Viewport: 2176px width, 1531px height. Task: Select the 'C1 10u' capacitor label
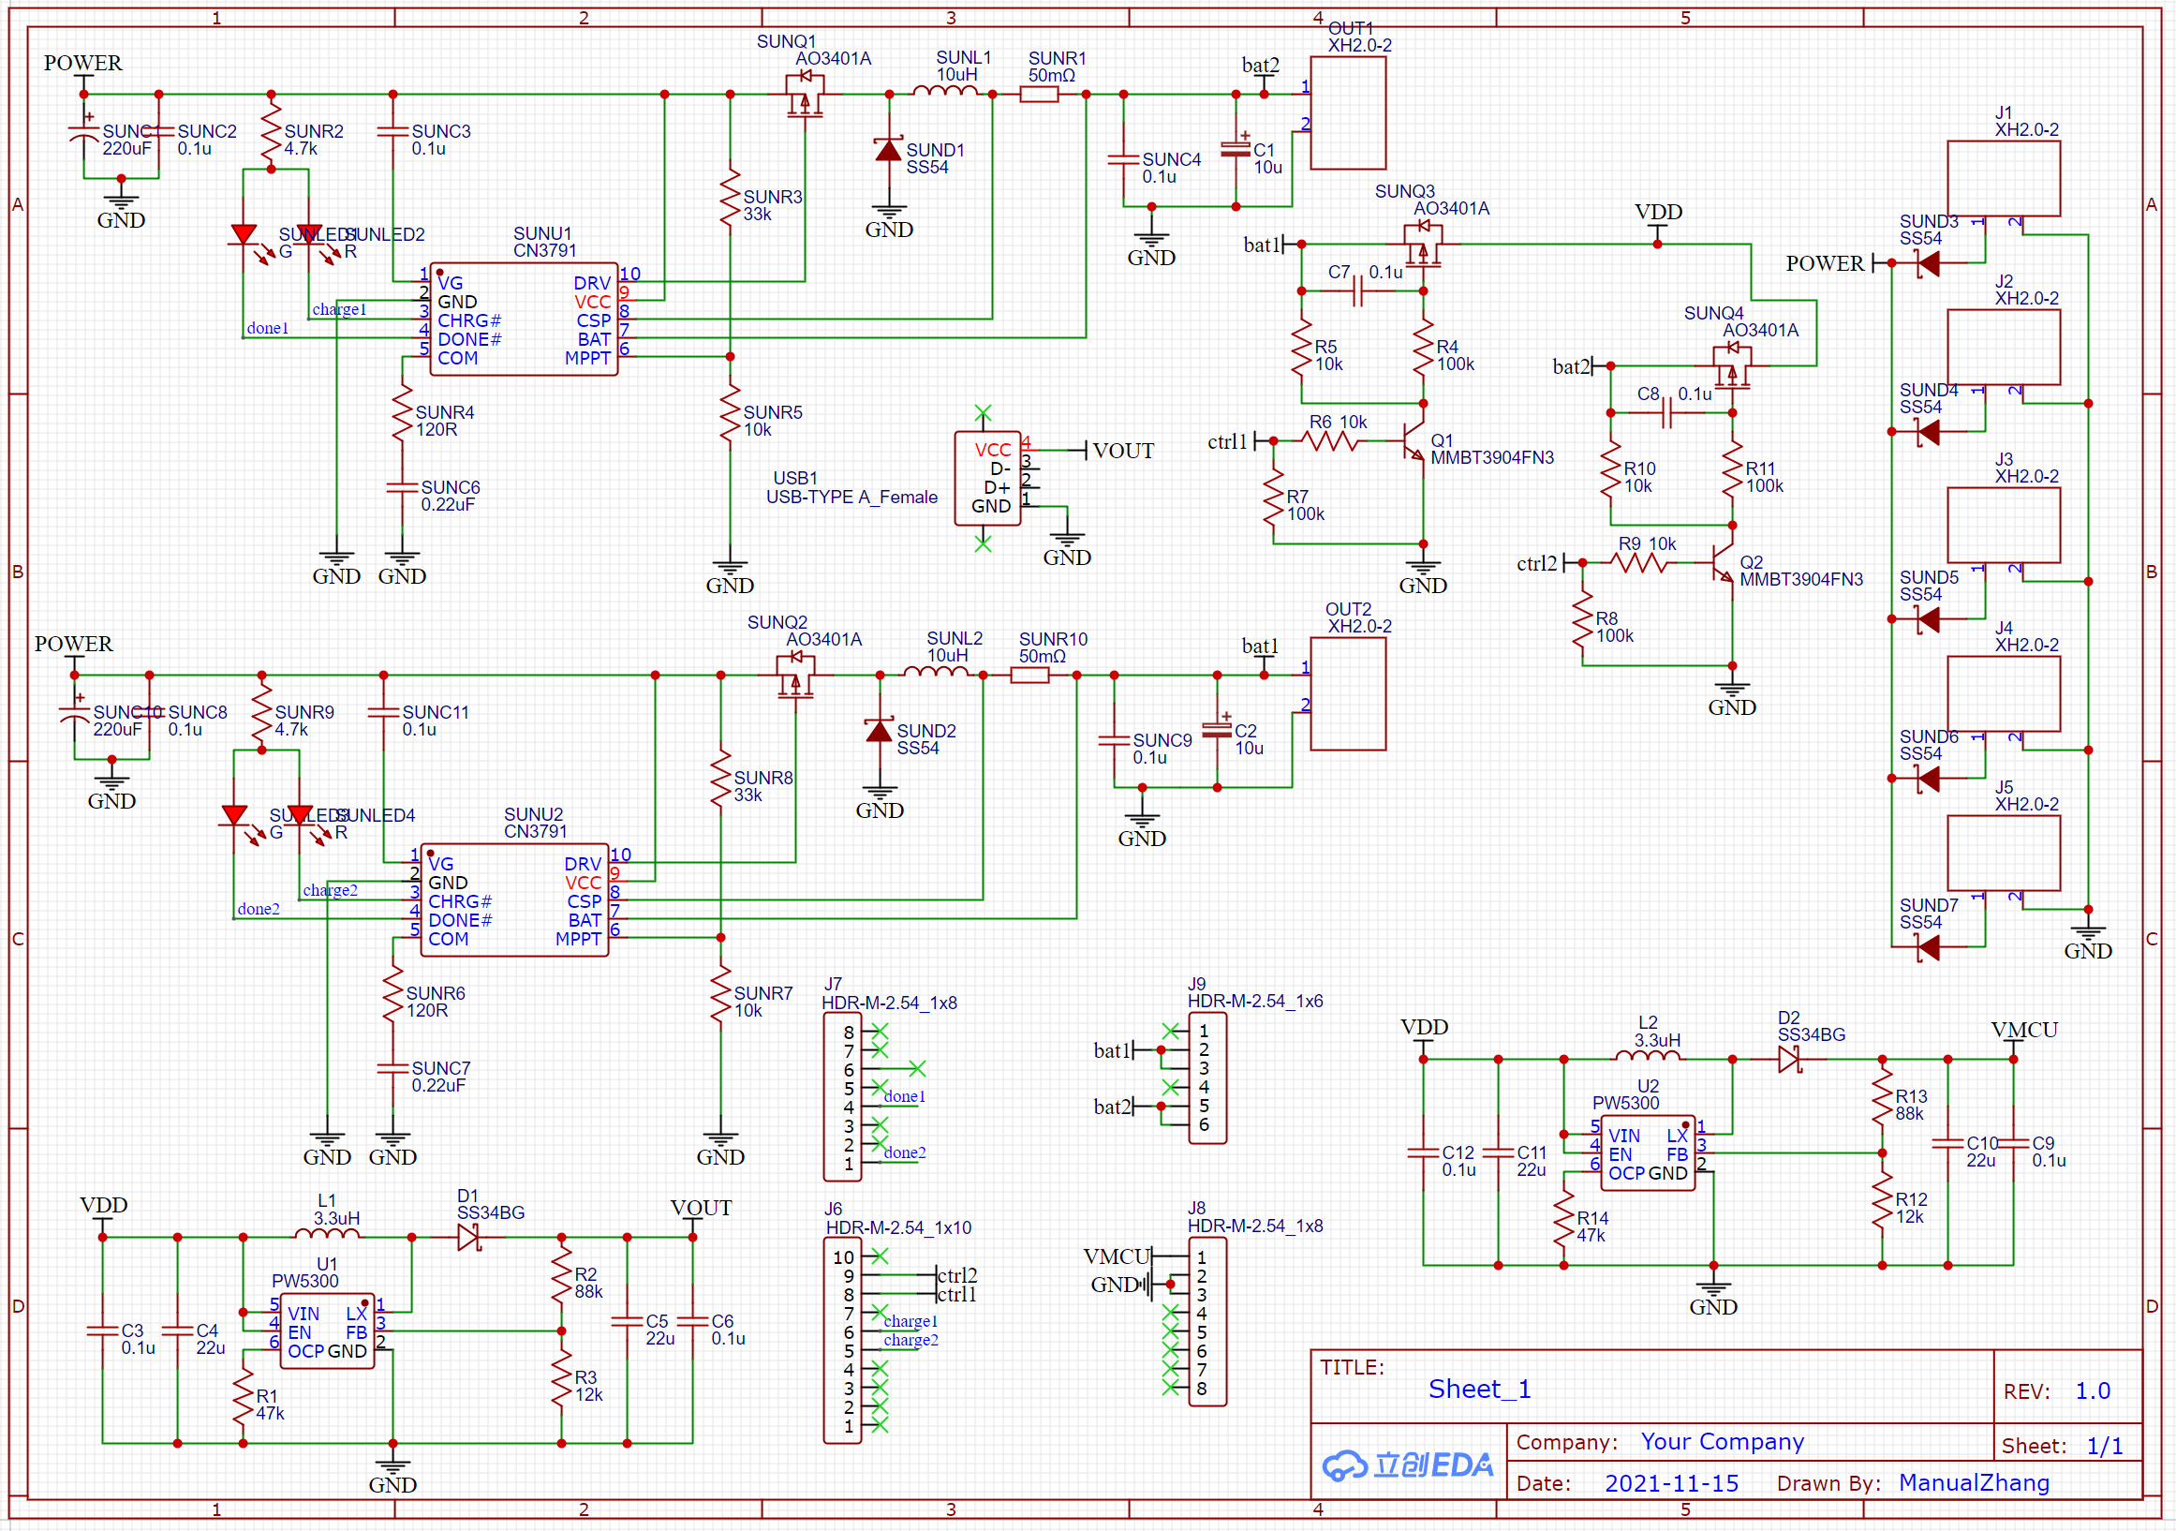(x=1268, y=158)
